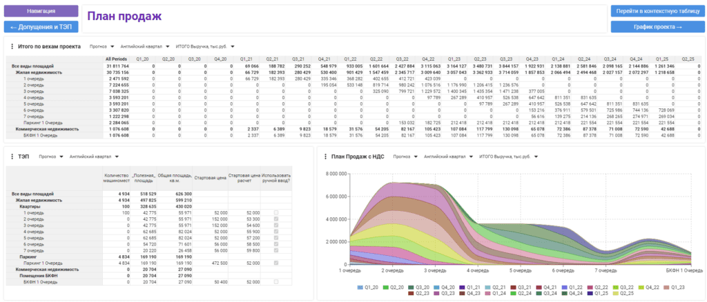
Task: Click the Q1_20 legend color swatch
Action: (x=361, y=286)
